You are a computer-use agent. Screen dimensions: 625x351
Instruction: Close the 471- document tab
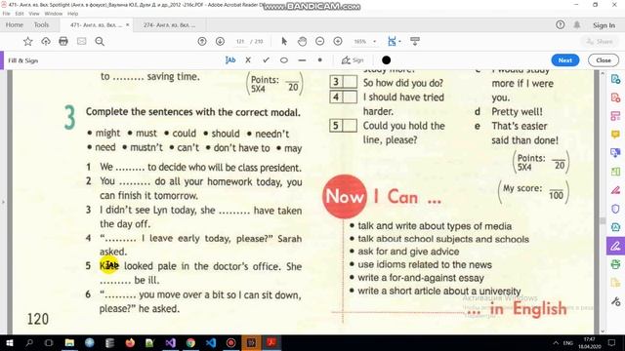click(x=128, y=24)
